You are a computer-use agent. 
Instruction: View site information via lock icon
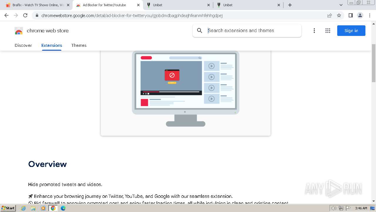tap(37, 15)
